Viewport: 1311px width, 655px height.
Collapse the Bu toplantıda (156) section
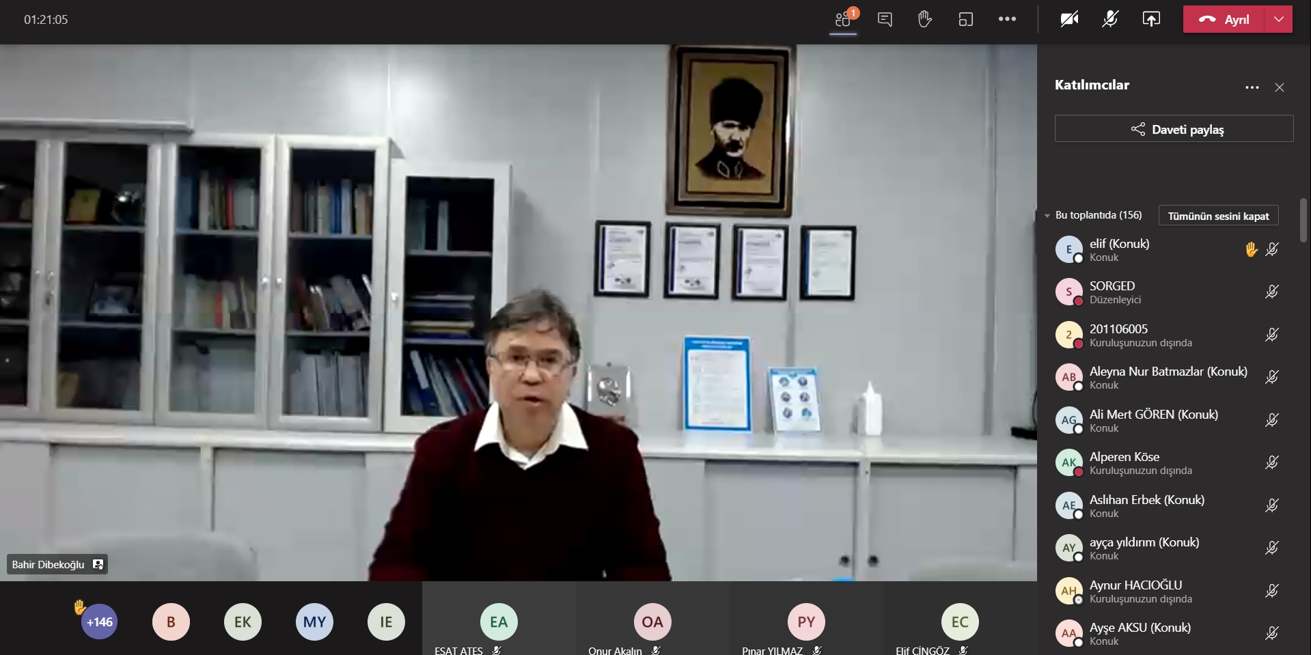coord(1049,215)
